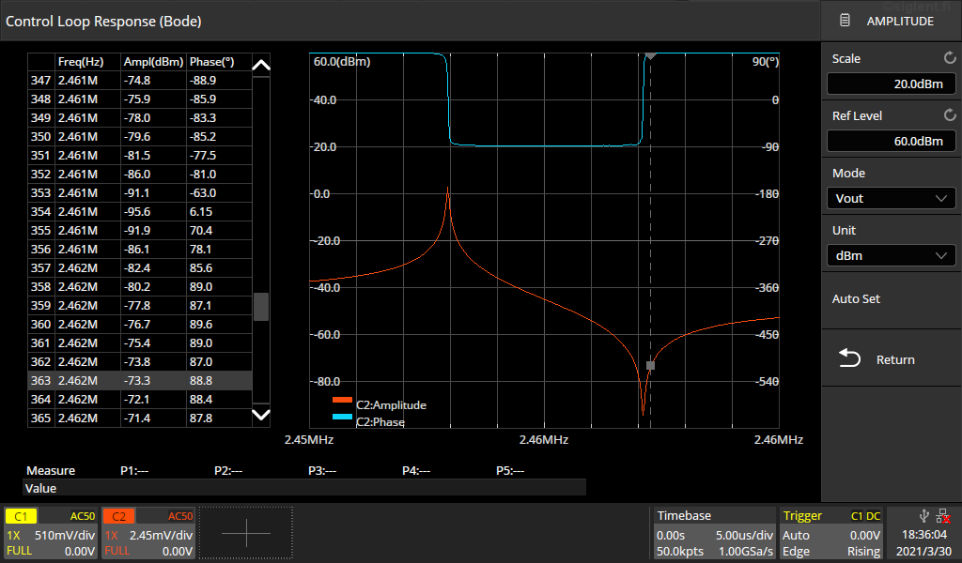Click the gray cursor triangle atop the plot
This screenshot has width=962, height=563.
(x=650, y=55)
